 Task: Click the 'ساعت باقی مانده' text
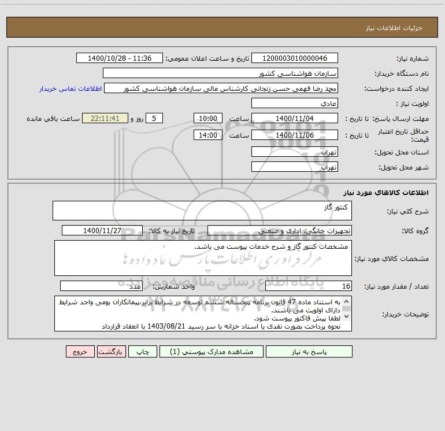53,119
